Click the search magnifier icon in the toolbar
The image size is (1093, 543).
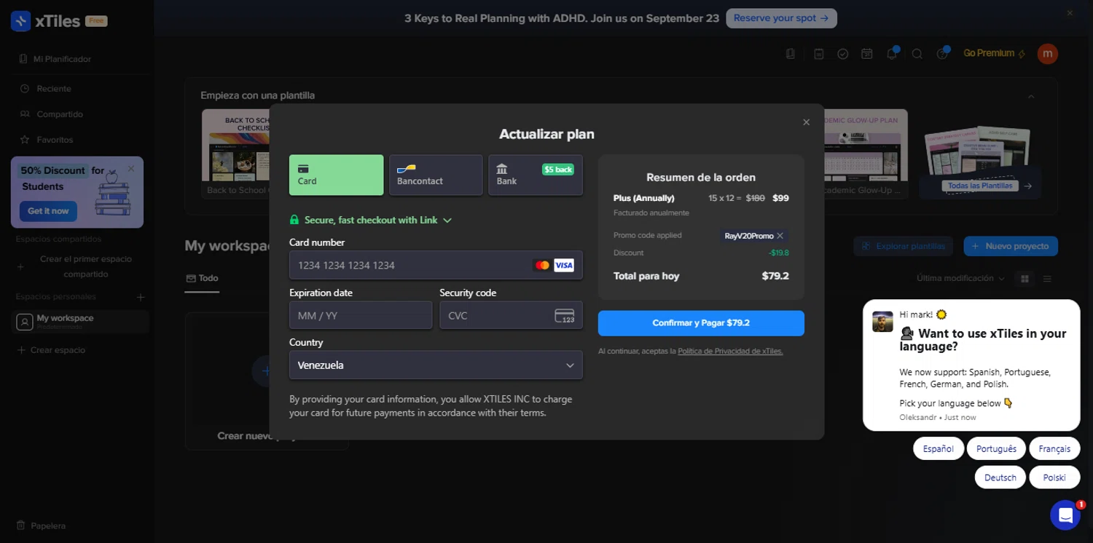[917, 54]
